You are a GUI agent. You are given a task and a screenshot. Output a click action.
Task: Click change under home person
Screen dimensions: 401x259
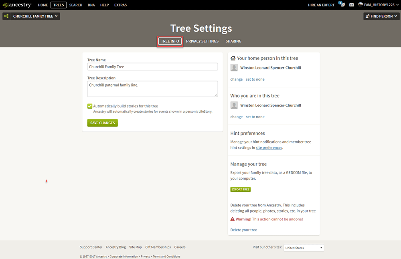click(236, 79)
